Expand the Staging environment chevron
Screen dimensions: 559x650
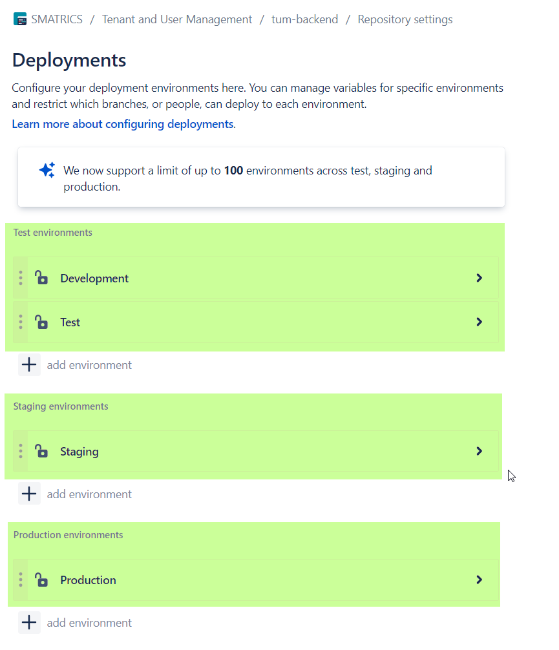click(479, 451)
